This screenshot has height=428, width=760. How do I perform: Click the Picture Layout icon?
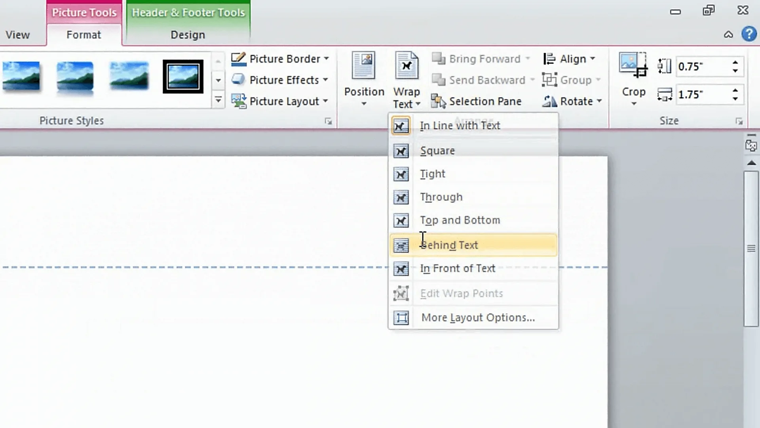pos(239,101)
